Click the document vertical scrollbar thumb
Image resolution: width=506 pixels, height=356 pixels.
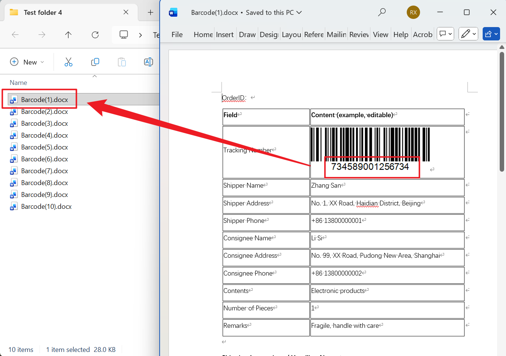tap(502, 111)
